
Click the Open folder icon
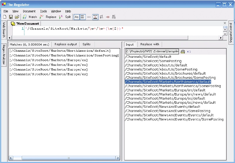17,17
